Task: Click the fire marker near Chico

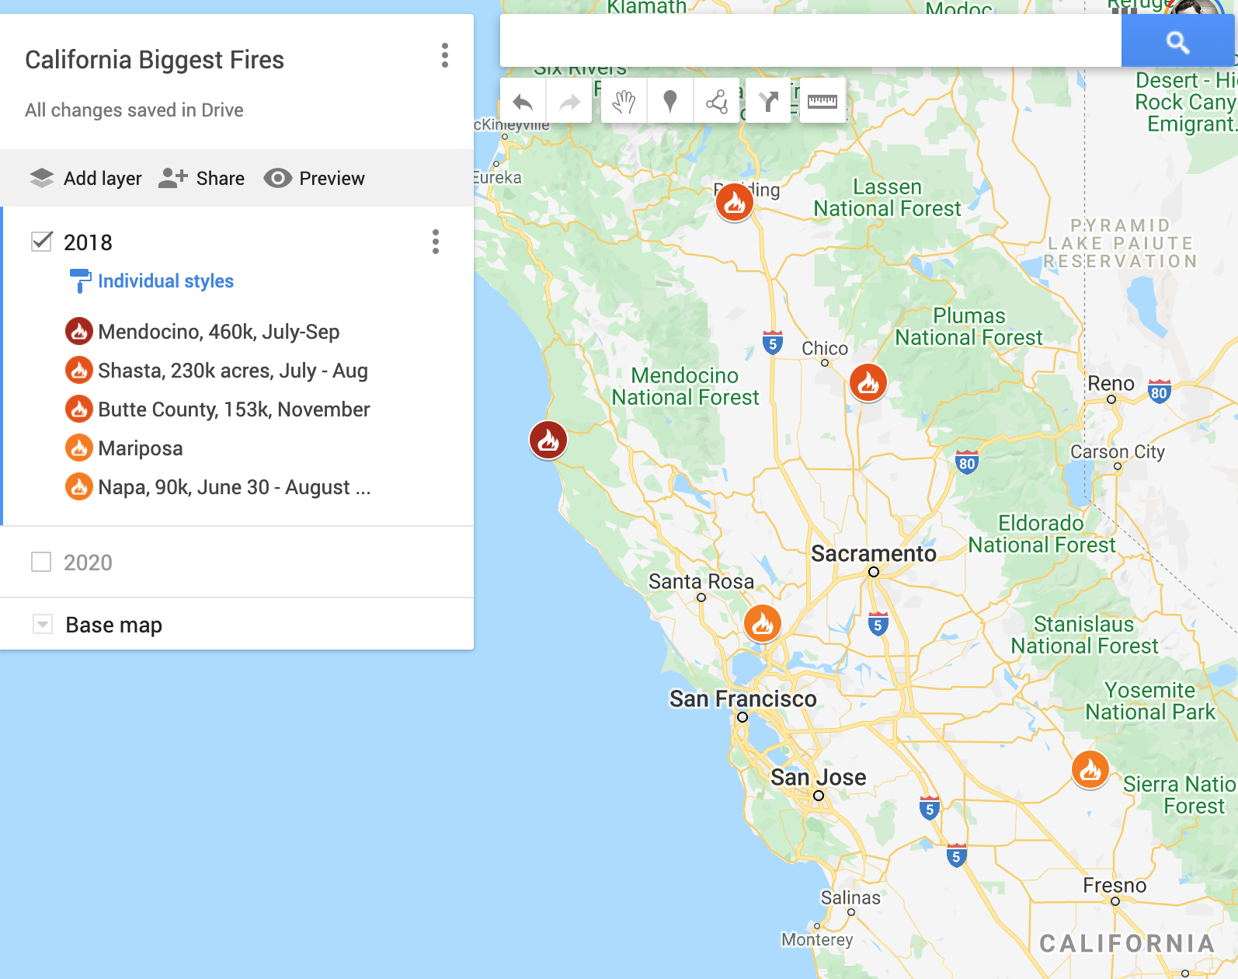Action: (868, 382)
